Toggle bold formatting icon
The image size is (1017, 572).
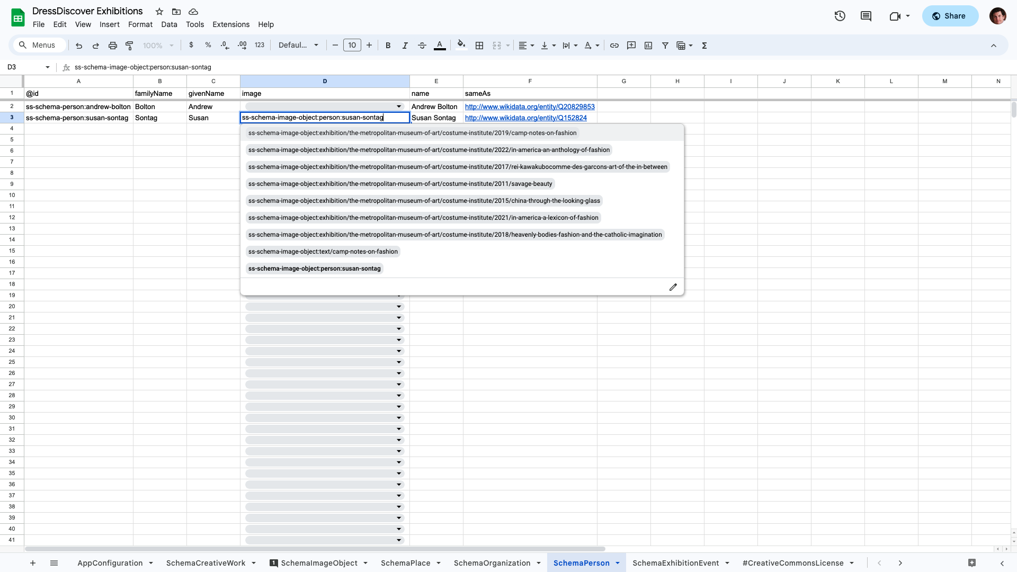[388, 46]
